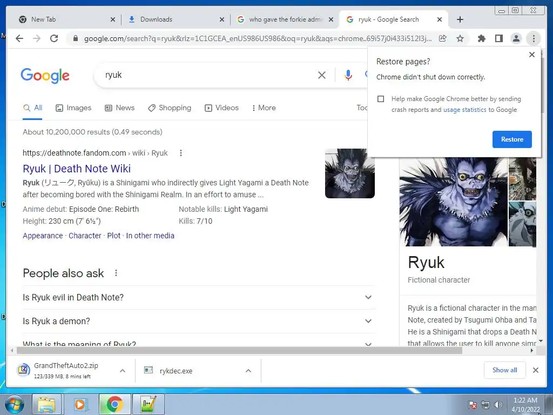Open the Ryuk thumbnail beside wiki result

[x=349, y=173]
